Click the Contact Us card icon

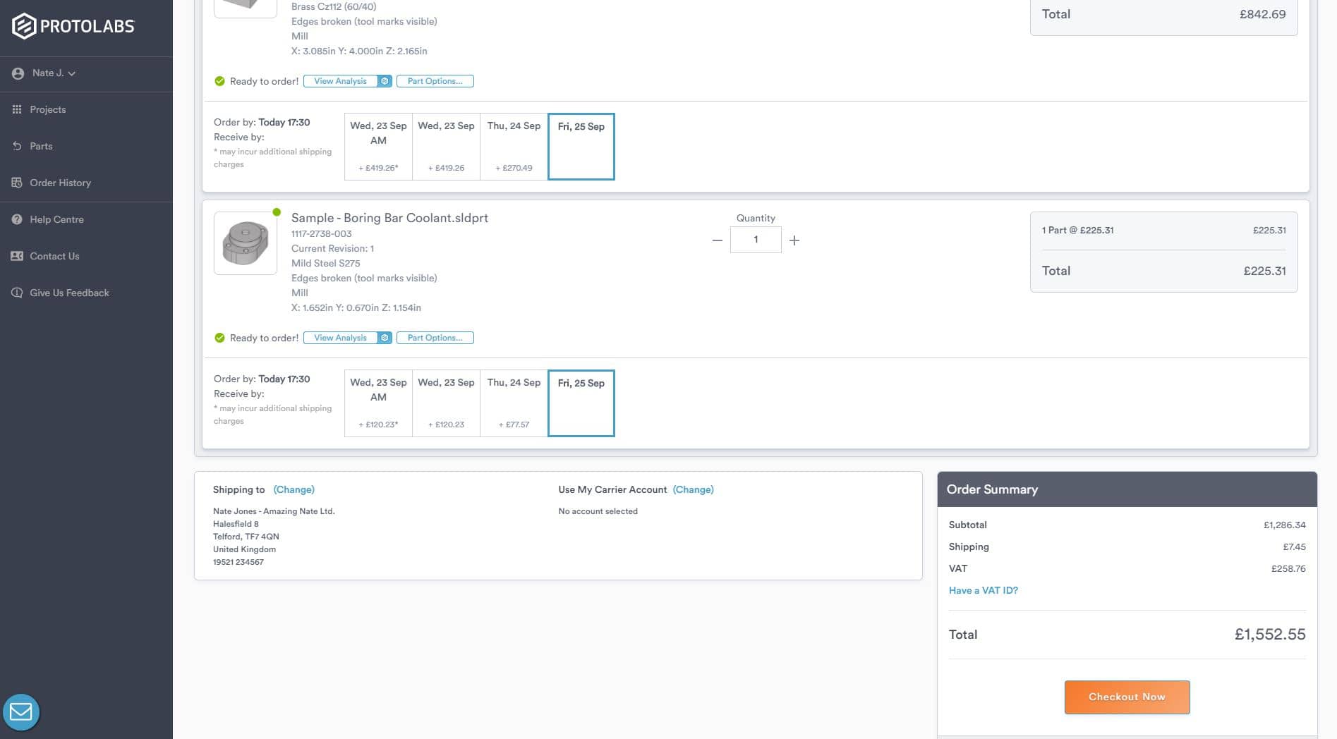pyautogui.click(x=17, y=256)
